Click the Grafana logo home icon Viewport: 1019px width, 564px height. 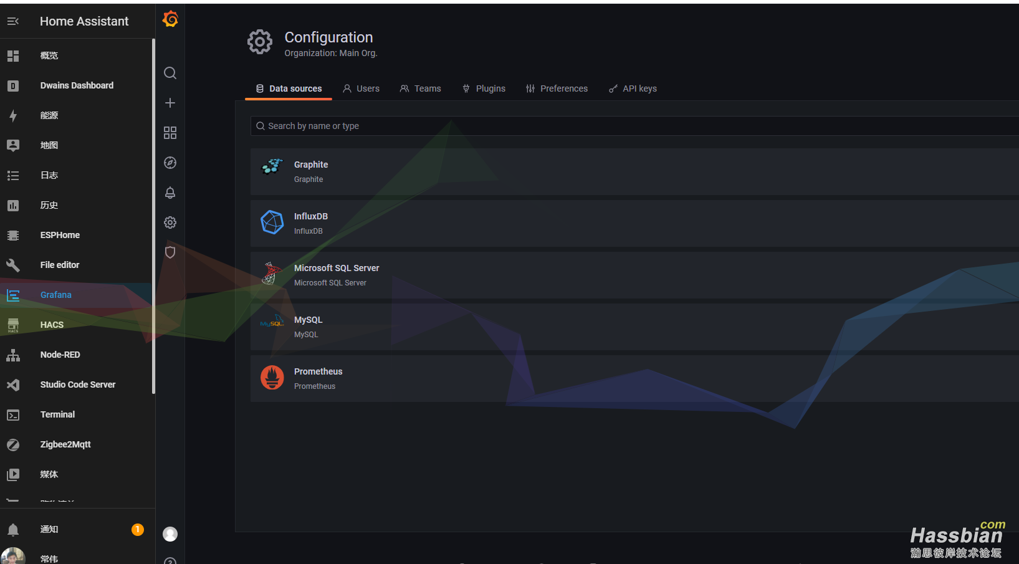tap(170, 19)
